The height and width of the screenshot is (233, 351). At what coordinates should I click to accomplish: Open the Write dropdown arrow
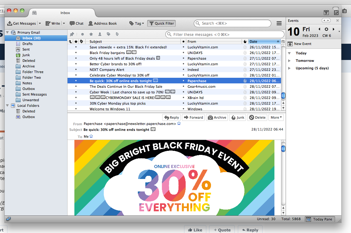pyautogui.click(x=64, y=23)
